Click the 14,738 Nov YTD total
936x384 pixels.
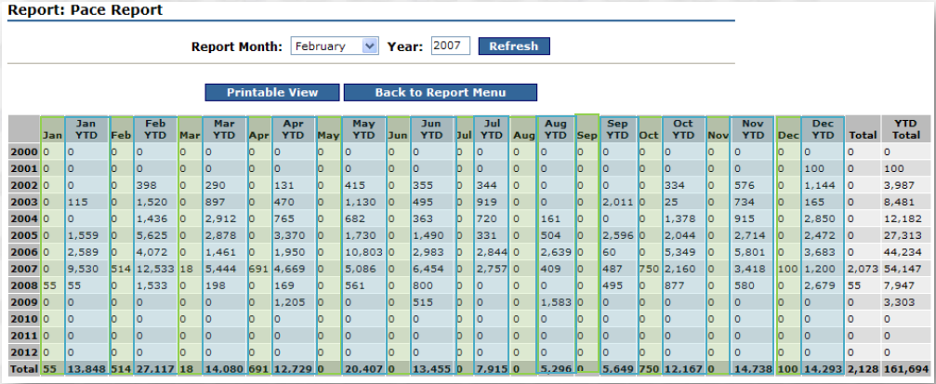click(x=752, y=369)
